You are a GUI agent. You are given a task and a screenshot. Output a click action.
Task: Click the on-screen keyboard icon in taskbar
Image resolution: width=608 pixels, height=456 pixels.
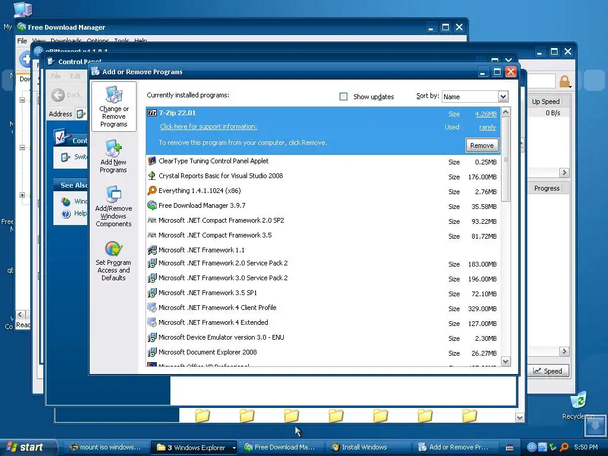(x=509, y=448)
